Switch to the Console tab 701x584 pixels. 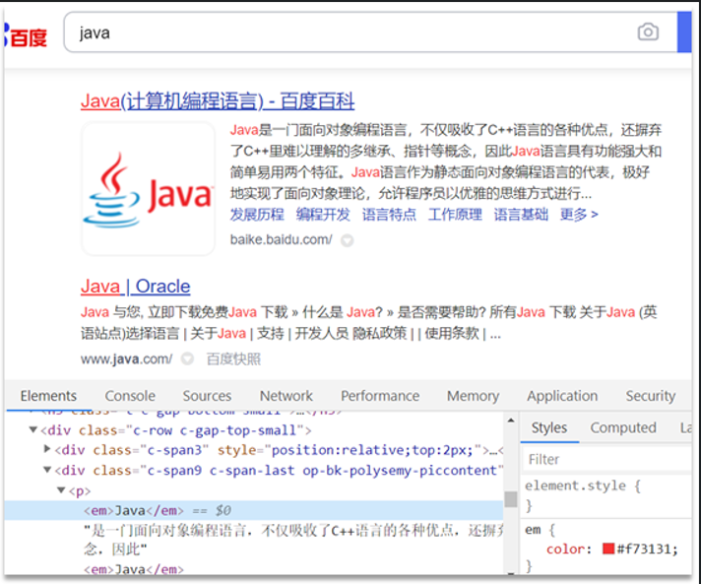130,396
